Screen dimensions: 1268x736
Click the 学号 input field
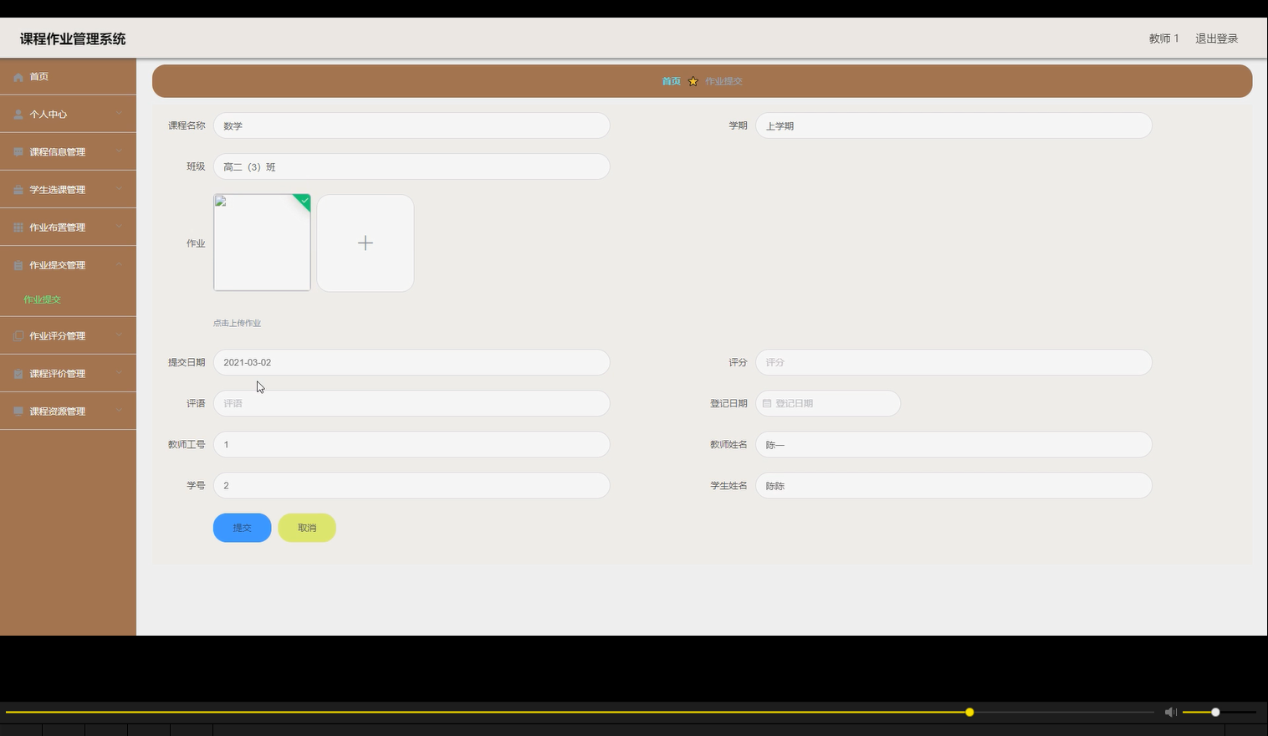tap(412, 485)
